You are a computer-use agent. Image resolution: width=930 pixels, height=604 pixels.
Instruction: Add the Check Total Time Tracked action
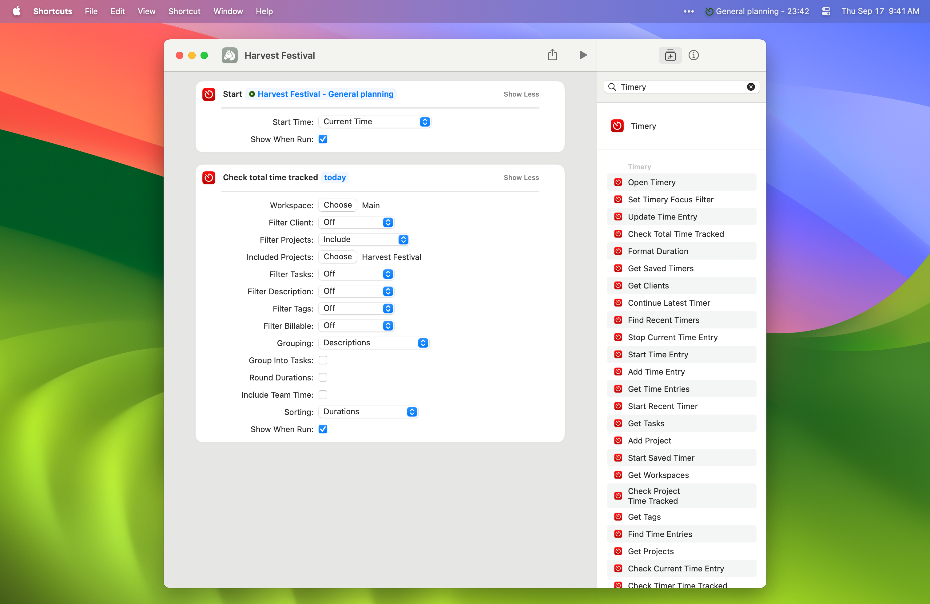(681, 234)
